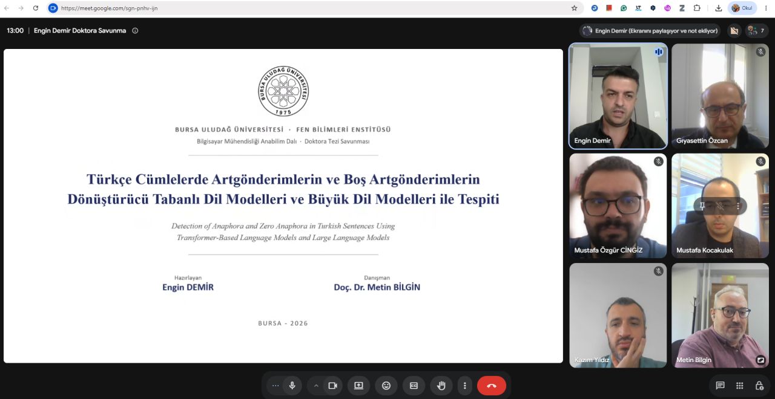Click Mustafa Kocakulak tile's corner muted icon
This screenshot has width=775, height=399.
click(760, 161)
